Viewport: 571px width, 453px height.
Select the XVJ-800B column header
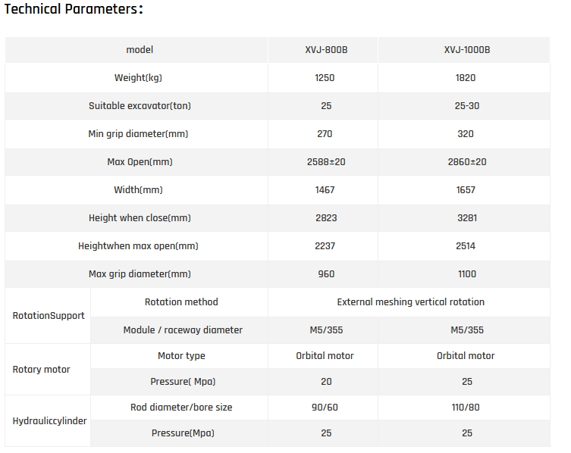(x=326, y=50)
